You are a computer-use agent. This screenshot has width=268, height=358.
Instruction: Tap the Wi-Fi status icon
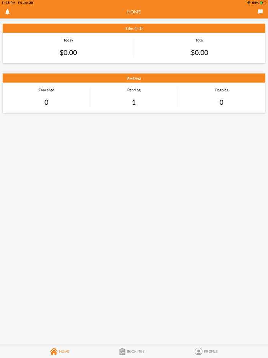coord(249,3)
